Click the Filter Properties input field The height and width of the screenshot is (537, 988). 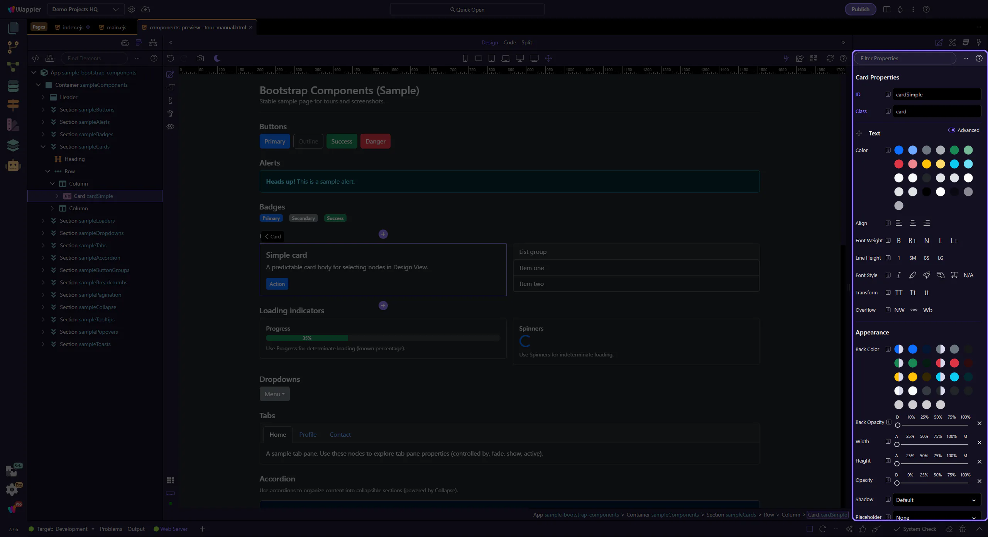click(905, 58)
